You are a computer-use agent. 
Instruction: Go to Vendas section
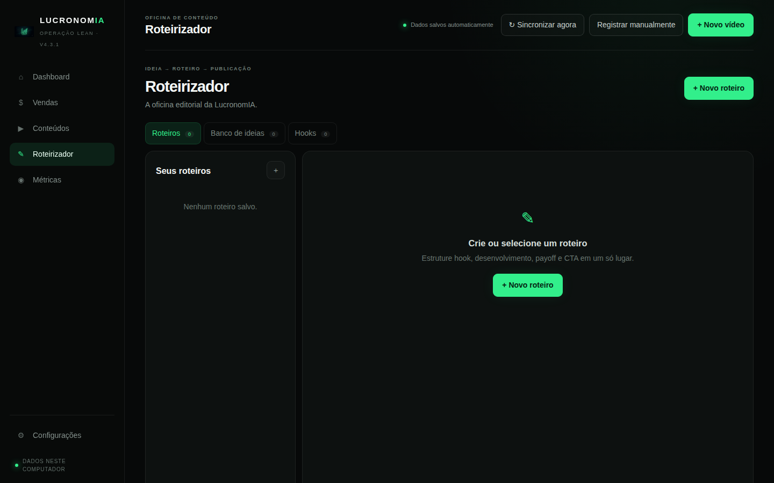pyautogui.click(x=62, y=103)
